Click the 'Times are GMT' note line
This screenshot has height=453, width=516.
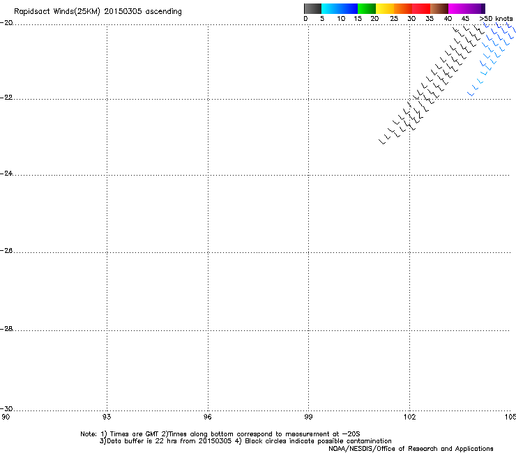[x=220, y=434]
